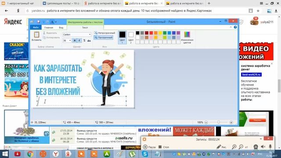Viewport: 281px width, 158px height.
Task: Switch to Paint using its taskbar palette icon
Action: point(119,154)
